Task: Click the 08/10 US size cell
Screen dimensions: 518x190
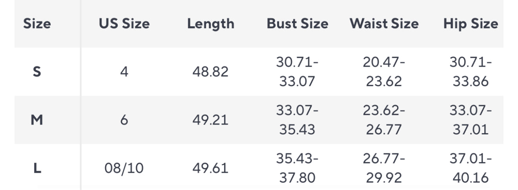Action: pos(124,168)
